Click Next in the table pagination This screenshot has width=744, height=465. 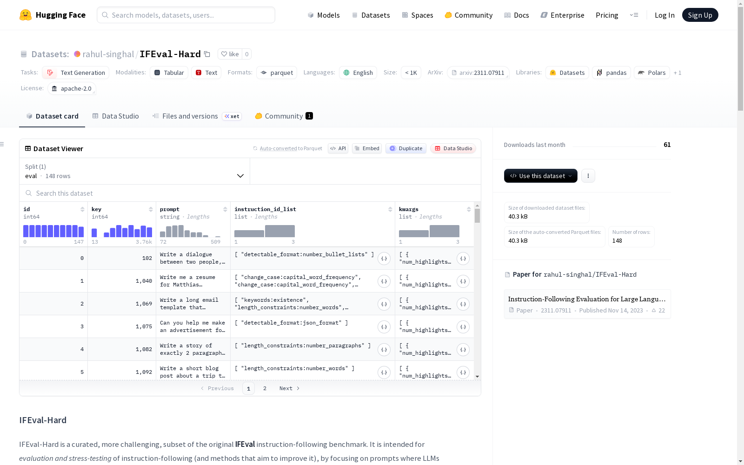[x=290, y=388]
